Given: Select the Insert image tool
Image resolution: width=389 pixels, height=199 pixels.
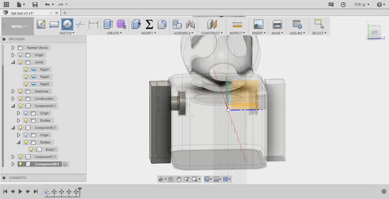Looking at the screenshot, I should click(x=259, y=24).
